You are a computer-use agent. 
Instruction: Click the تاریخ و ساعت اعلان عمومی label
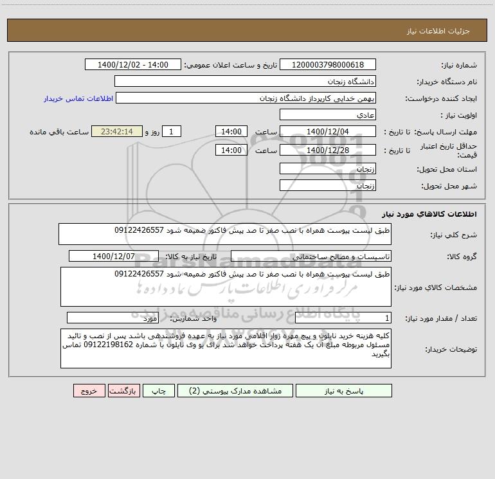pyautogui.click(x=231, y=65)
